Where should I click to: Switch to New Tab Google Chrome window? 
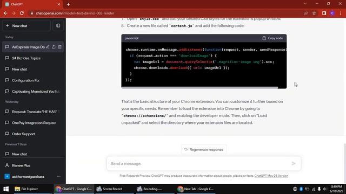coord(196,189)
